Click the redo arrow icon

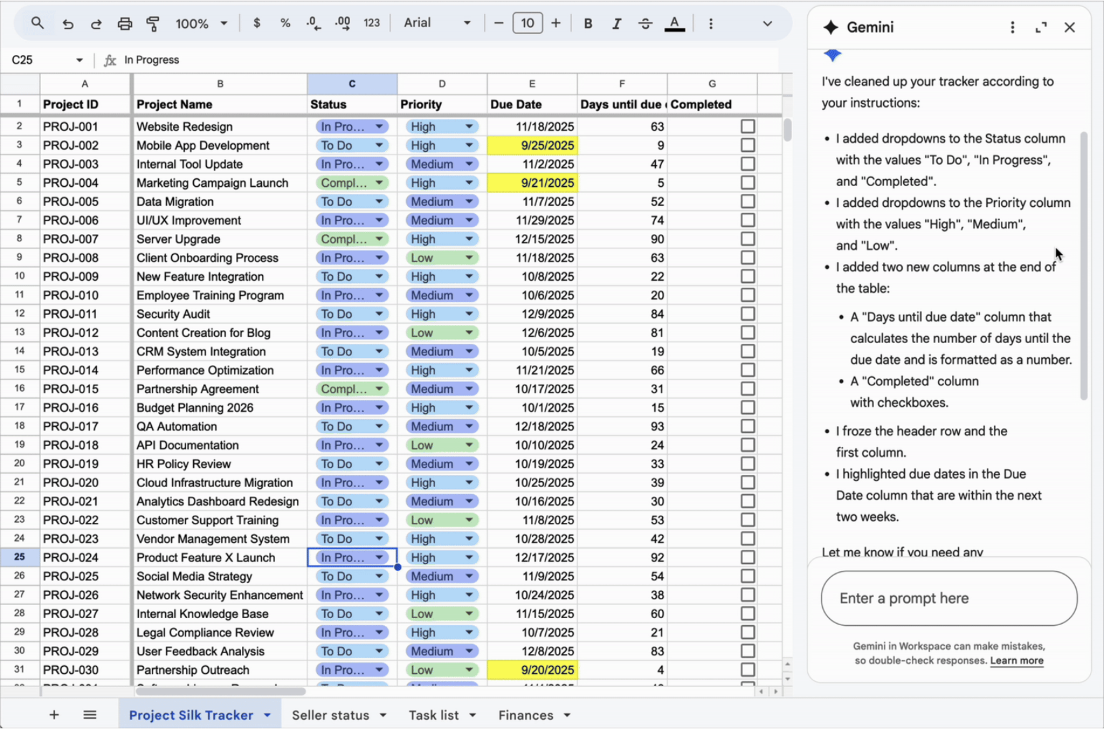pyautogui.click(x=96, y=24)
